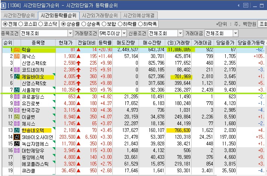Switch to 시간외잔량순위 tab
The image size is (267, 176).
(19, 16)
